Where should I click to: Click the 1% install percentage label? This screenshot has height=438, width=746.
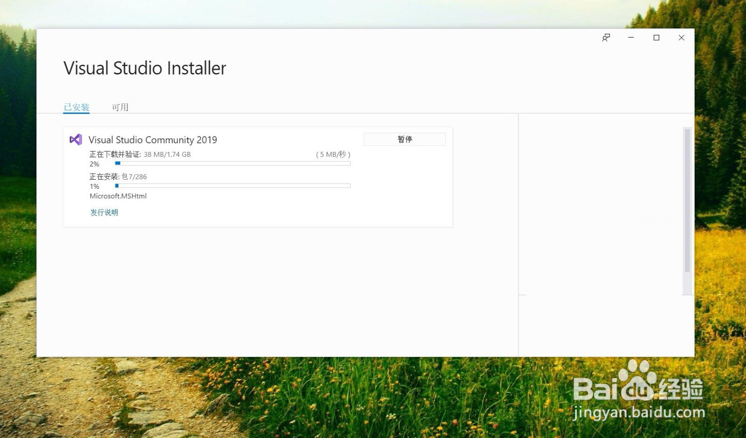pyautogui.click(x=95, y=187)
